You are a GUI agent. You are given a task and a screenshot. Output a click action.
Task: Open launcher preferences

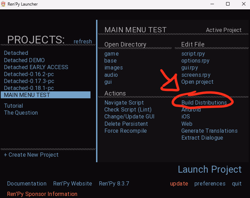210,183
